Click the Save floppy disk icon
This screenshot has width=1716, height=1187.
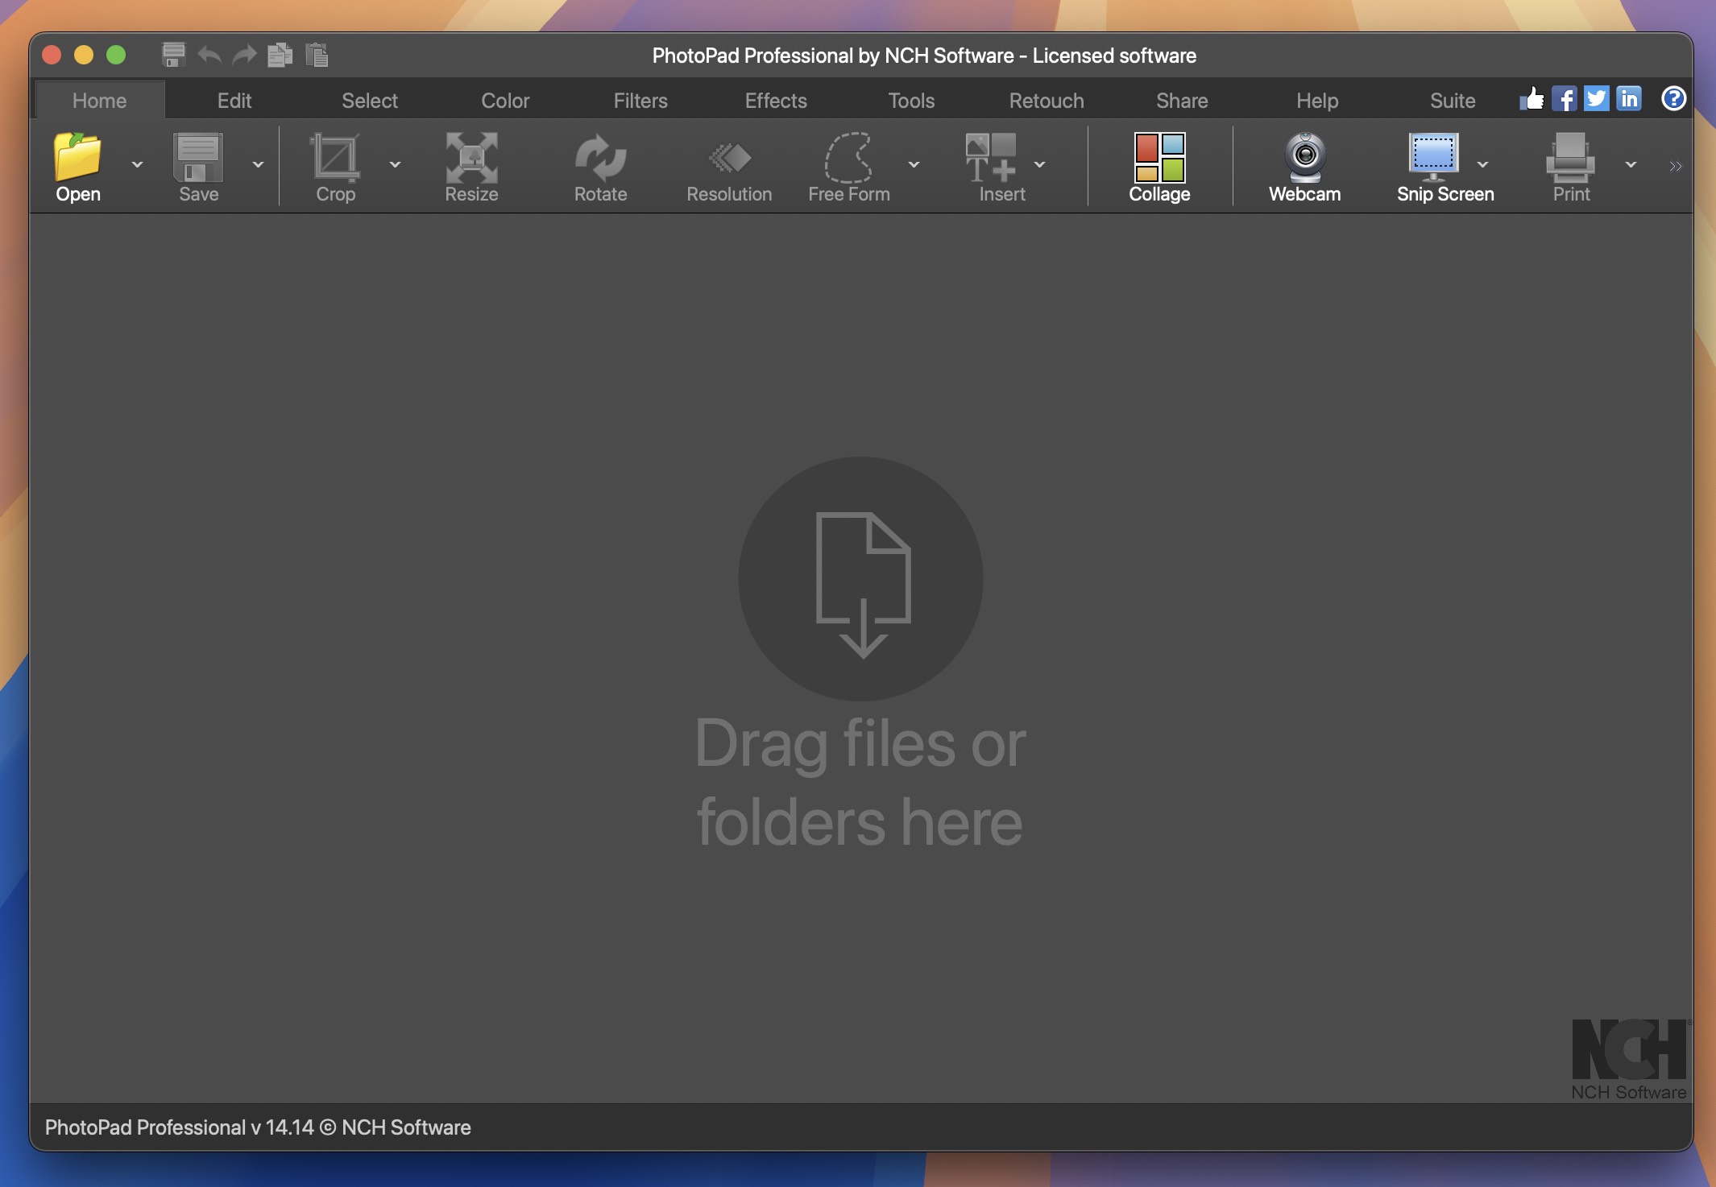point(198,156)
